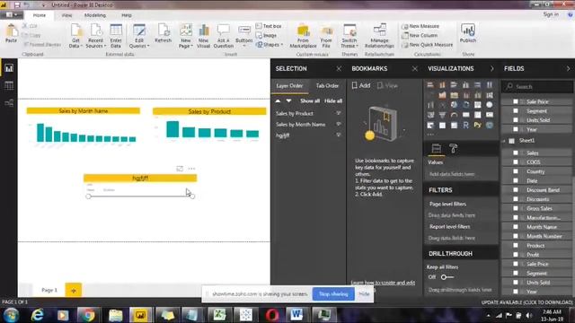Toggle the Keep all filters switch

[447, 277]
